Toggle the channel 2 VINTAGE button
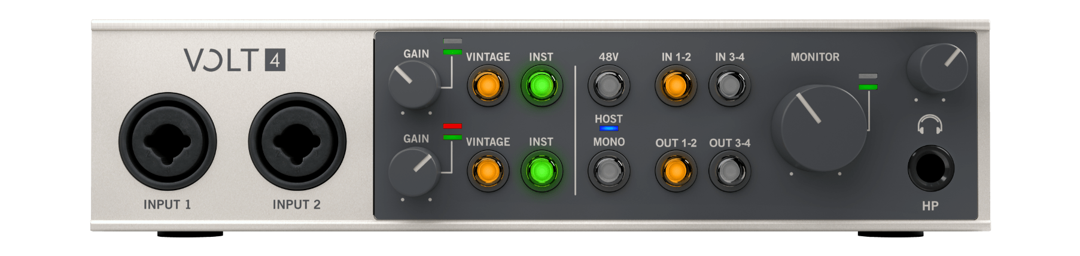 pos(488,171)
